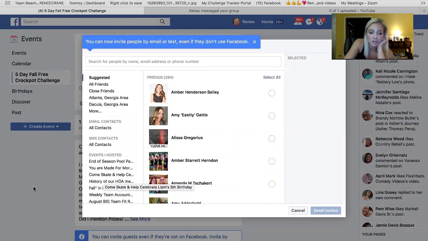Select All Friends list
The image size is (428, 241).
99,84
